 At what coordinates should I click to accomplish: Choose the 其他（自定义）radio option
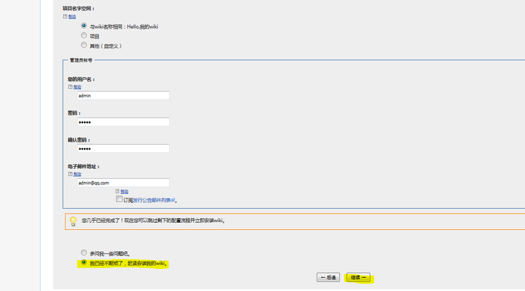click(x=84, y=45)
